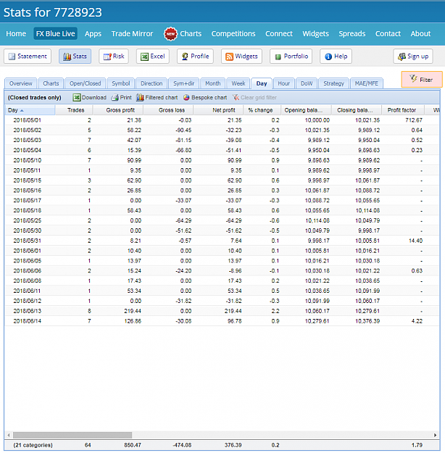Open Trade Mirror menu item

[x=132, y=34]
